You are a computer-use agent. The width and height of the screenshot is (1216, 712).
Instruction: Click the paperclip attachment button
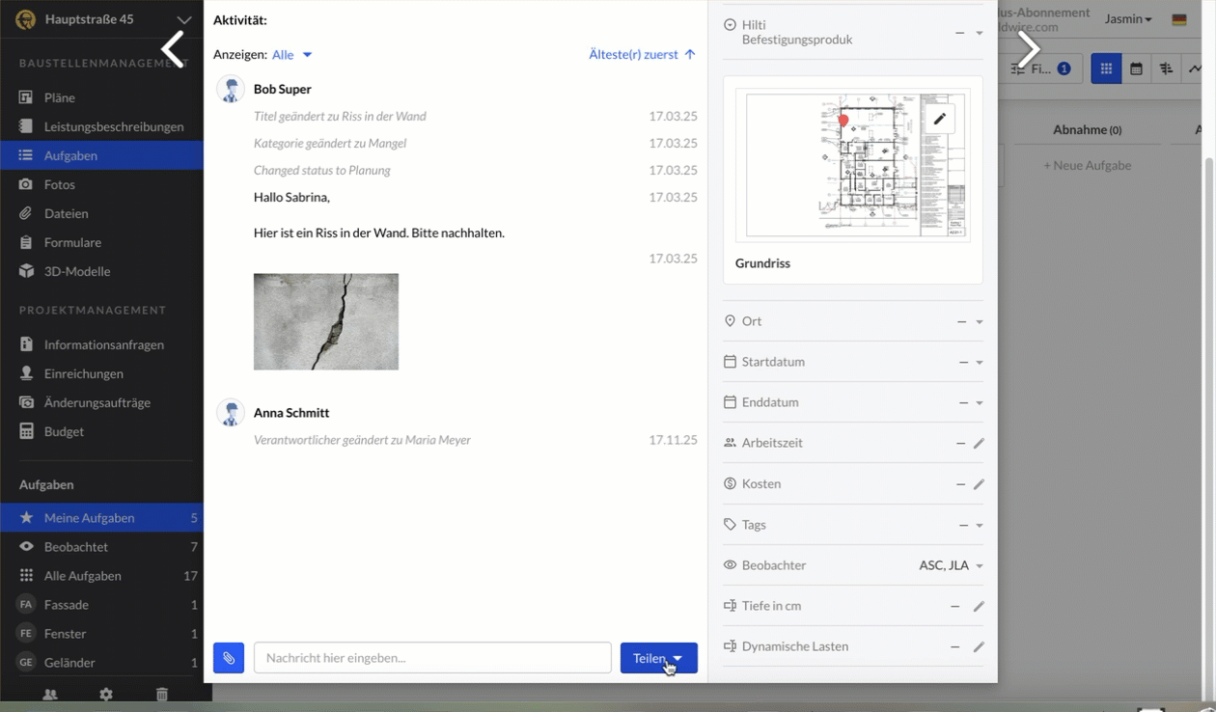coord(229,658)
